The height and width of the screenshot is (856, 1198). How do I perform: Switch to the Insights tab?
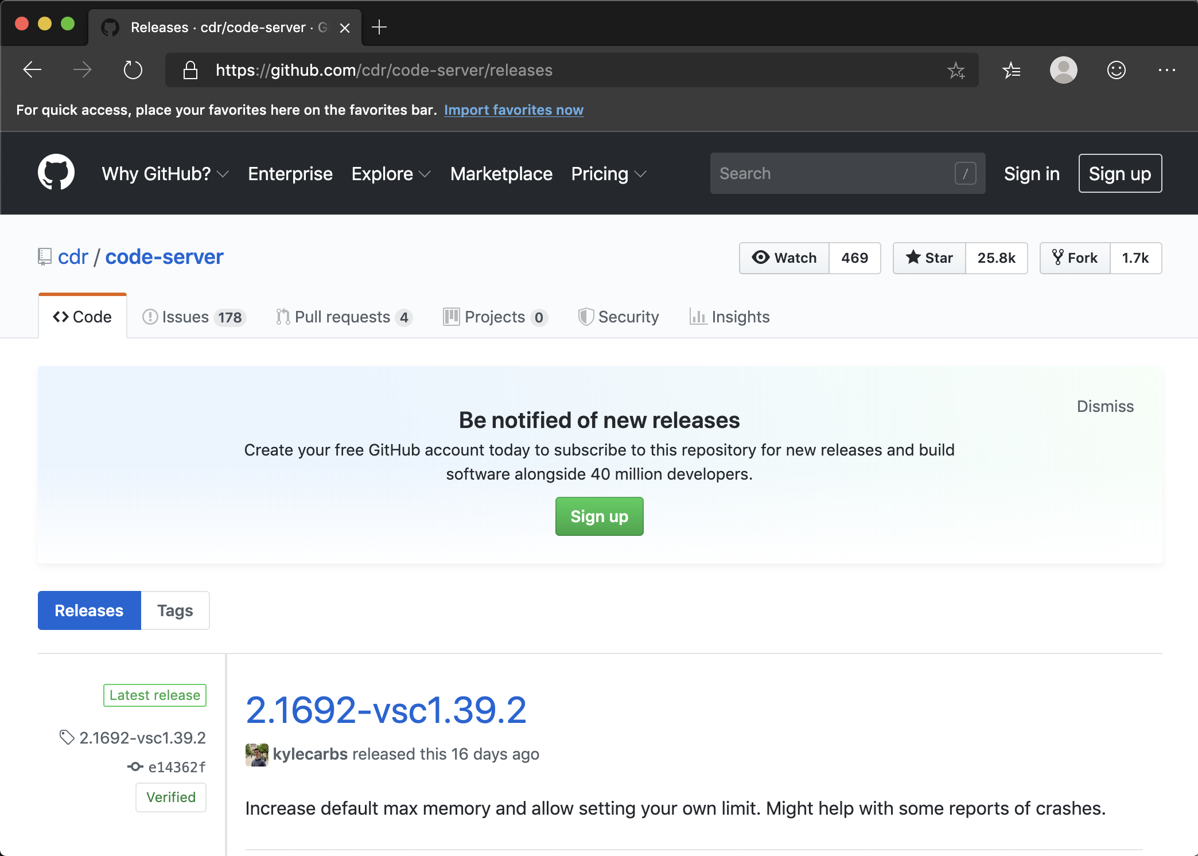coord(729,317)
